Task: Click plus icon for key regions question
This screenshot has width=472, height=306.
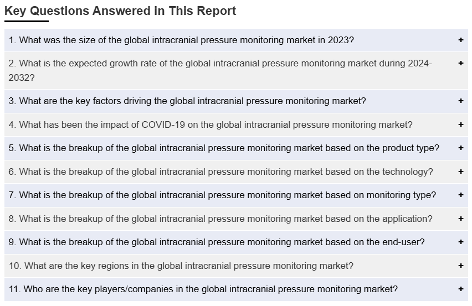Action: tap(460, 266)
